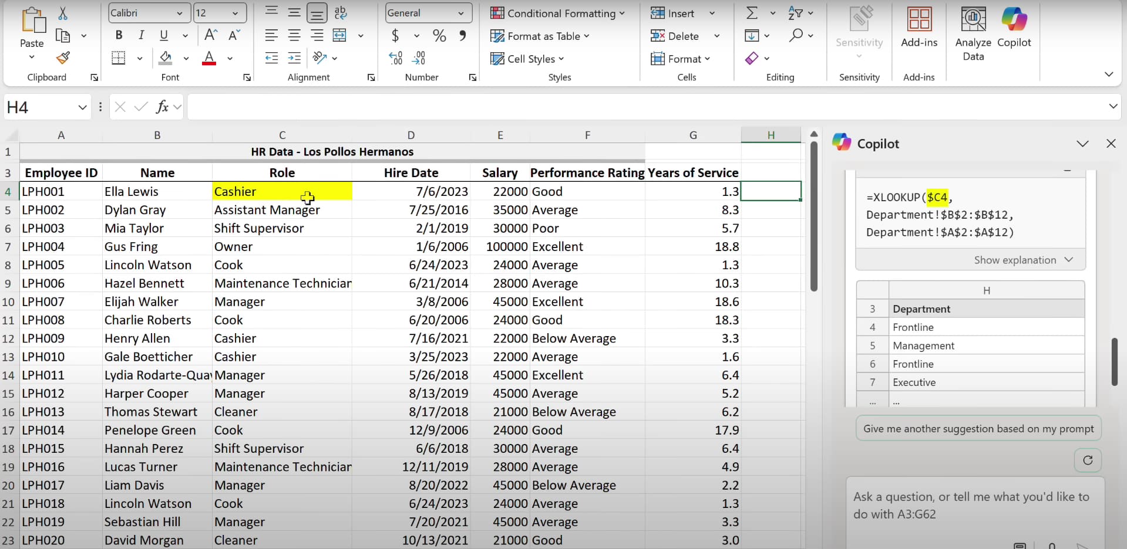Align text left
This screenshot has height=549, width=1127.
point(271,35)
